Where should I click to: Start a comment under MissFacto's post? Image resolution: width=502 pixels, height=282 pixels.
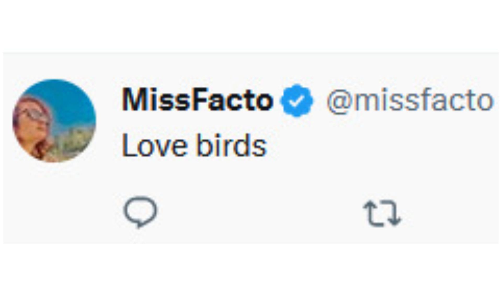point(141,212)
